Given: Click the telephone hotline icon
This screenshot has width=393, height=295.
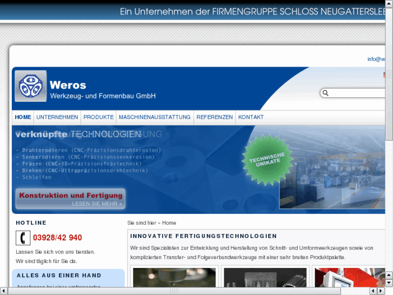Looking at the screenshot, I should 23,238.
